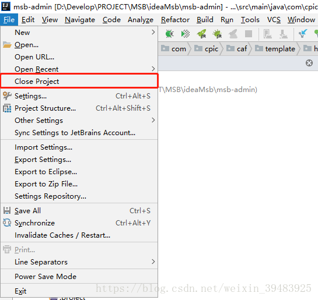Open the Code menu
Screen dimensions: 318x300
111,20
